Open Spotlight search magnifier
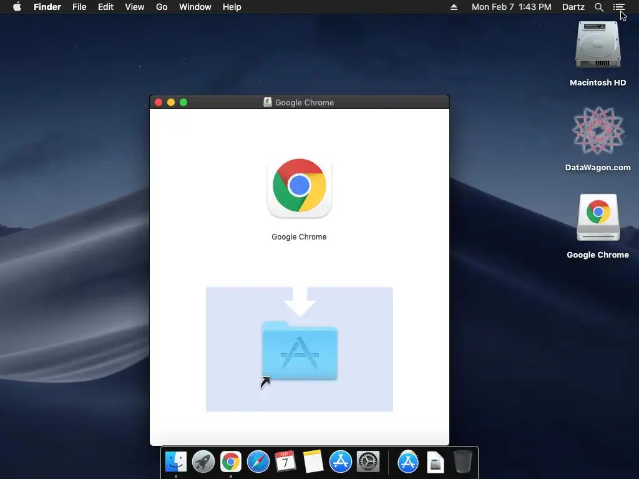Image resolution: width=639 pixels, height=479 pixels. [x=598, y=7]
